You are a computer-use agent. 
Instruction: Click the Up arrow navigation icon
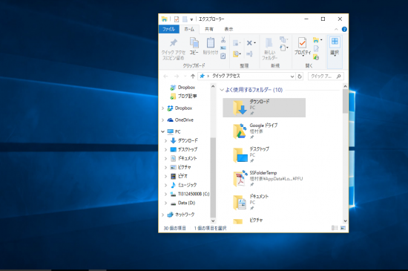point(193,76)
